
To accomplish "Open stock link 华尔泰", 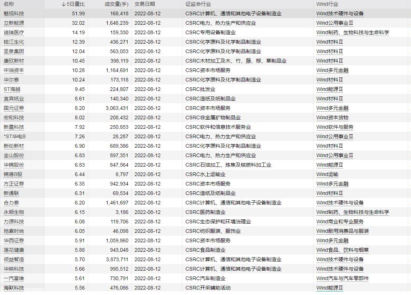I will coord(11,80).
